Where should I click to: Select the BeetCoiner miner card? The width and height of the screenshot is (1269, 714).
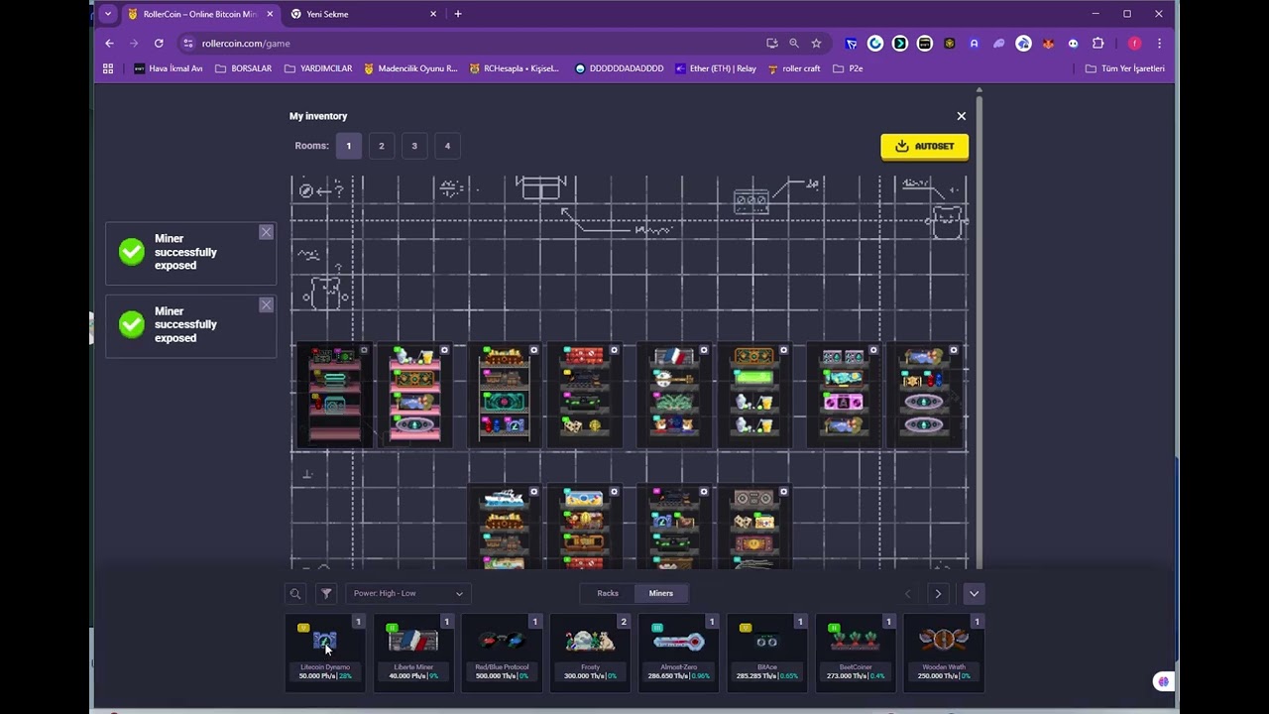tap(856, 652)
